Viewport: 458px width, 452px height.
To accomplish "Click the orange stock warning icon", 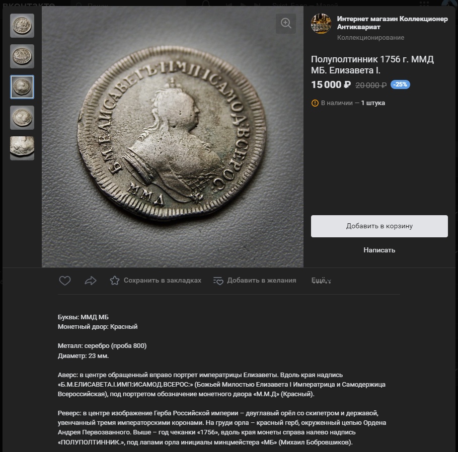I will (x=315, y=103).
